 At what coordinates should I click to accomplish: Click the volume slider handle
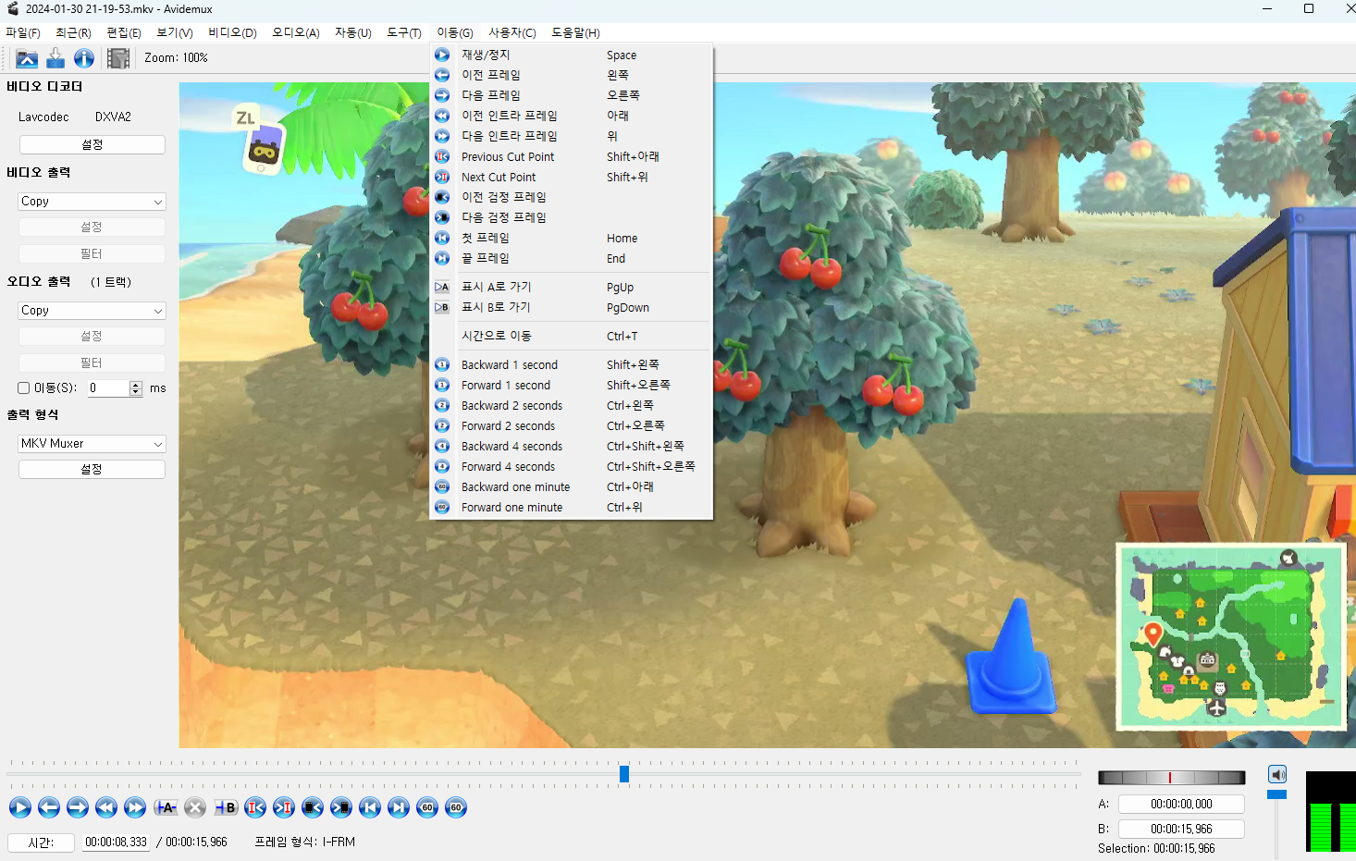pos(1277,794)
